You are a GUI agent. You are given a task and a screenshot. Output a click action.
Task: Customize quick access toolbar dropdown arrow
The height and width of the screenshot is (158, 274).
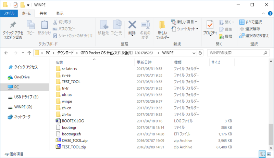click(x=28, y=5)
